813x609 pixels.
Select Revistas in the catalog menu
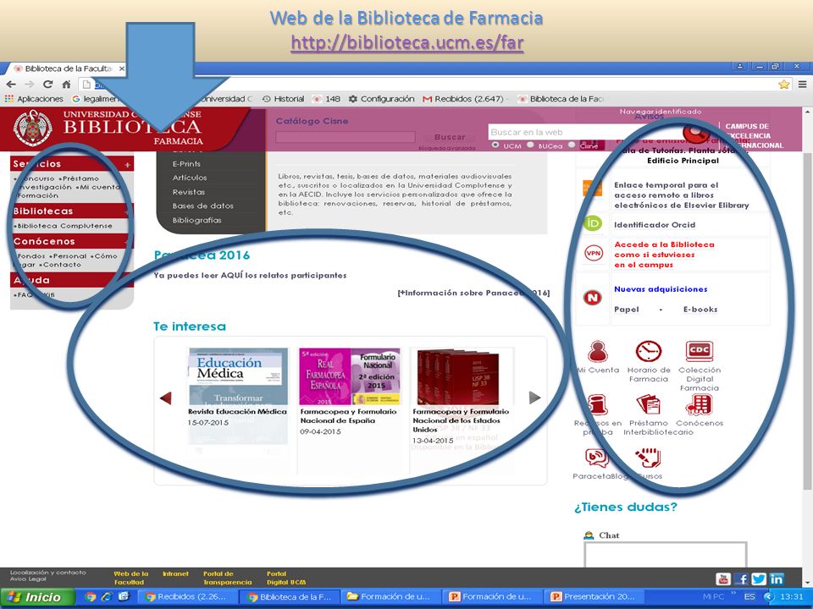click(x=189, y=192)
